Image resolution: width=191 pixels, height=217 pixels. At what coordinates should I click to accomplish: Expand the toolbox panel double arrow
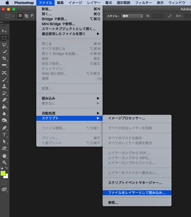coord(1,22)
